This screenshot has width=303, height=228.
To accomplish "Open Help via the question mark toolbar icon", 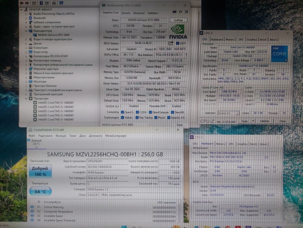I will coord(41,3).
